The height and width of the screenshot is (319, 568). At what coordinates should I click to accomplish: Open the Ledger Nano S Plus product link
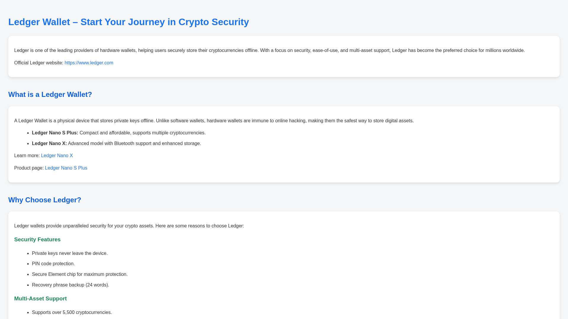click(x=66, y=168)
